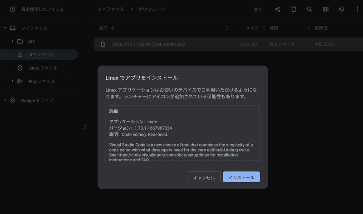This screenshot has width=363, height=214.
Task: Open Linux ファイル in sidebar
Action: pyautogui.click(x=43, y=68)
